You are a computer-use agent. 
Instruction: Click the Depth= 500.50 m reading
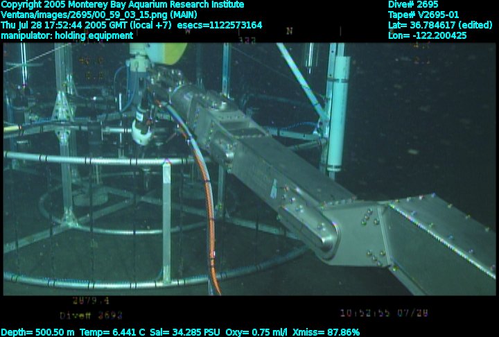[x=37, y=332]
